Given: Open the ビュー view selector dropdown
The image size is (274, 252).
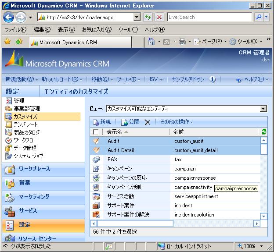Looking at the screenshot, I should point(263,109).
